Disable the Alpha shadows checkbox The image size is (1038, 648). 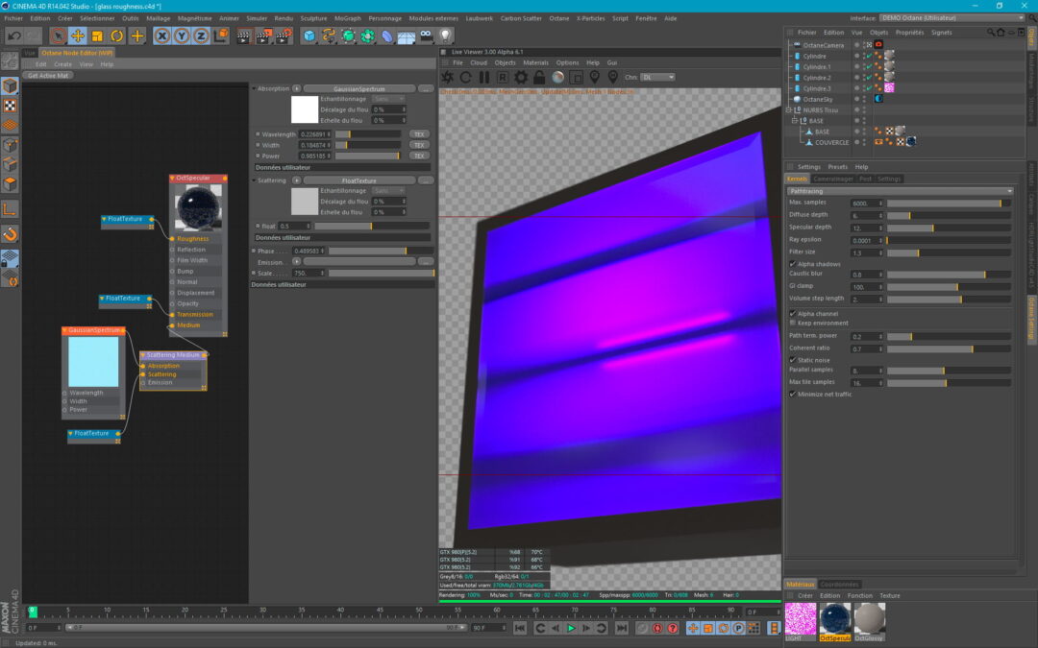coord(792,264)
